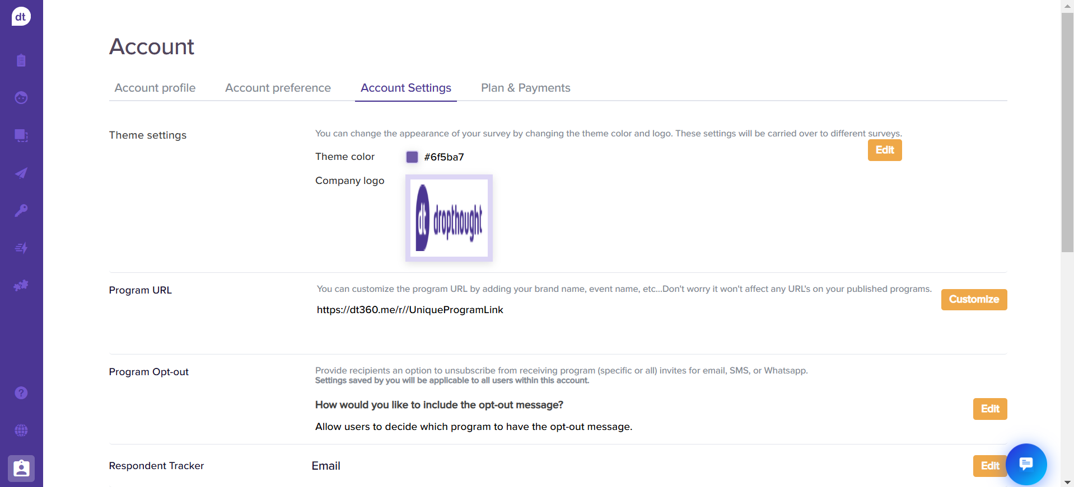The image size is (1074, 487).
Task: Open the key icon in sidebar
Action: click(x=21, y=210)
